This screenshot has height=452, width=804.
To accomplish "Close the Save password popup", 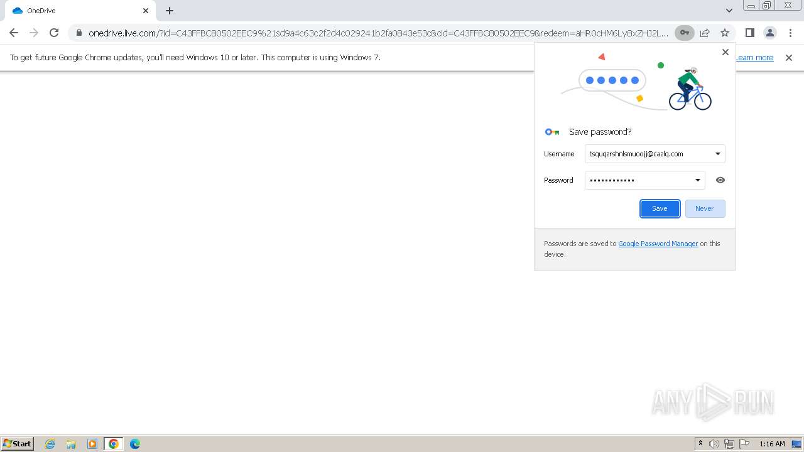I will 725,52.
